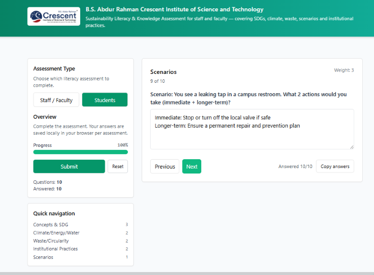Jump to Concepts & SDG section

coord(51,225)
